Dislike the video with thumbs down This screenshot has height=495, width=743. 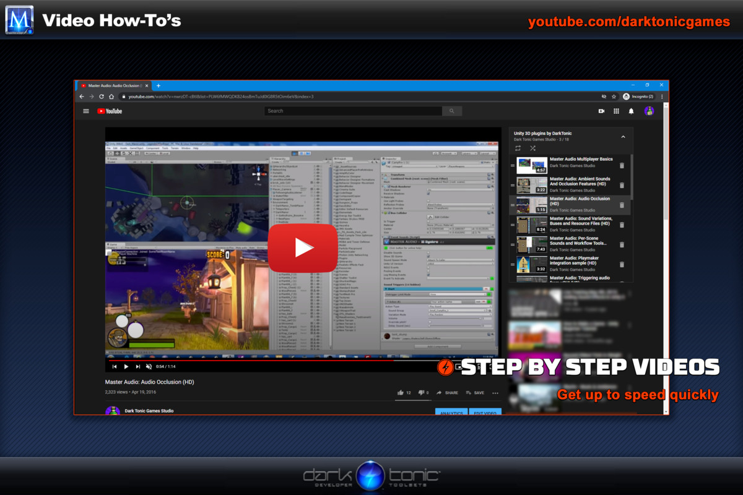(x=421, y=392)
